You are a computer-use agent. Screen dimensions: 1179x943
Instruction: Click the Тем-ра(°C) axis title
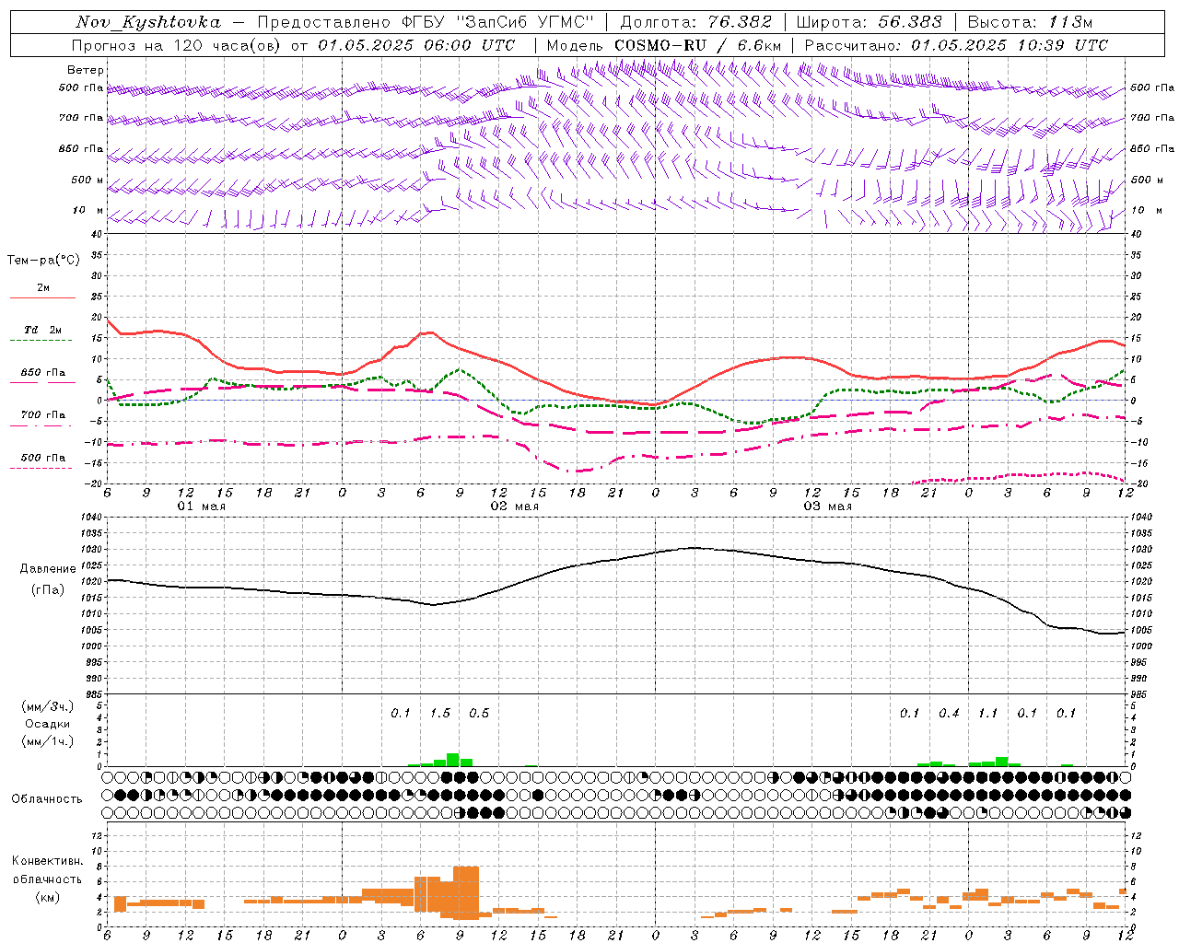point(43,261)
